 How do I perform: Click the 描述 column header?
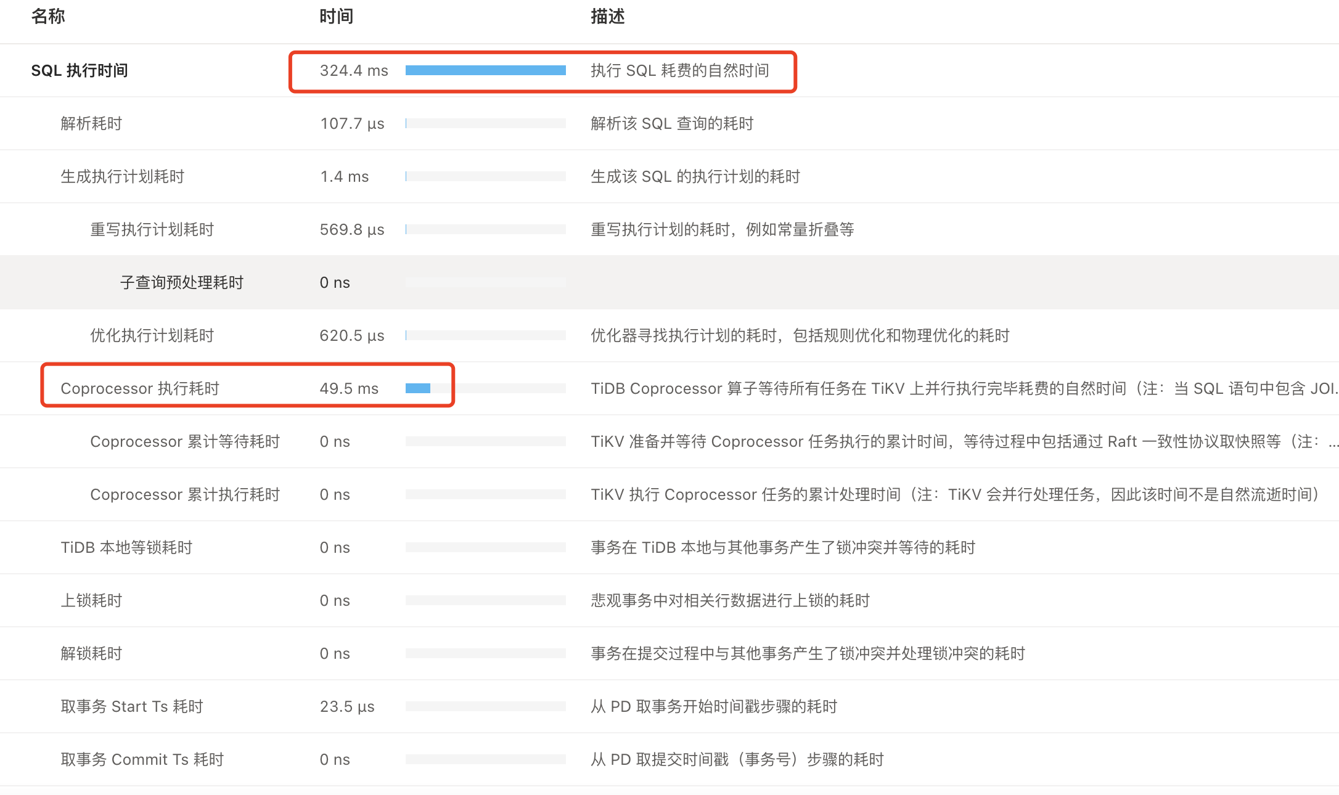tap(607, 17)
